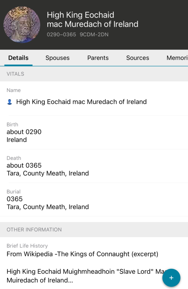The height and width of the screenshot is (289, 188).
Task: Expand the truncated Slave Lord life history text
Action: coord(82,277)
